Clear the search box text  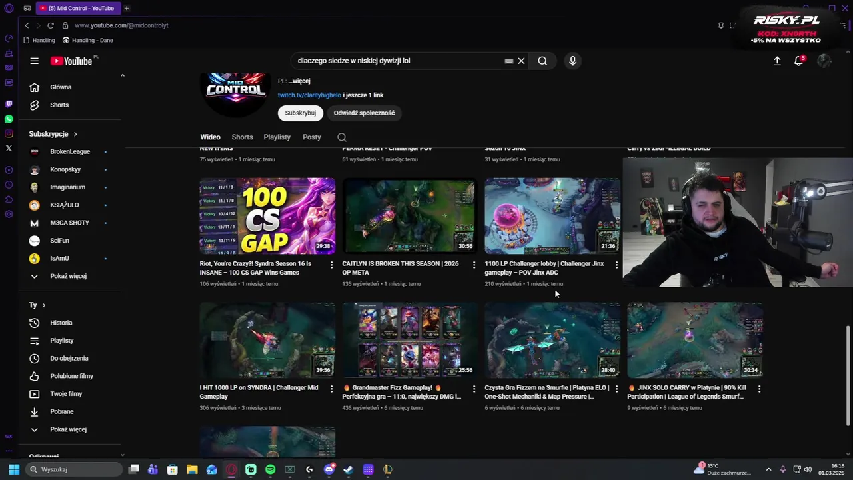pyautogui.click(x=521, y=61)
